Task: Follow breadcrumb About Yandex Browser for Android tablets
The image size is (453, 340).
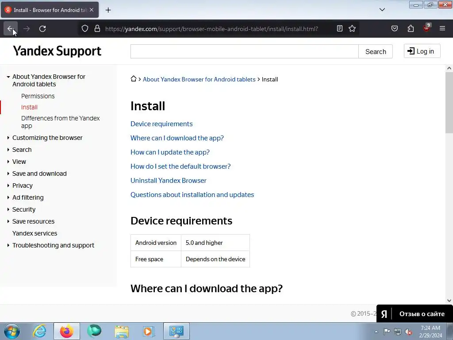Action: (199, 79)
